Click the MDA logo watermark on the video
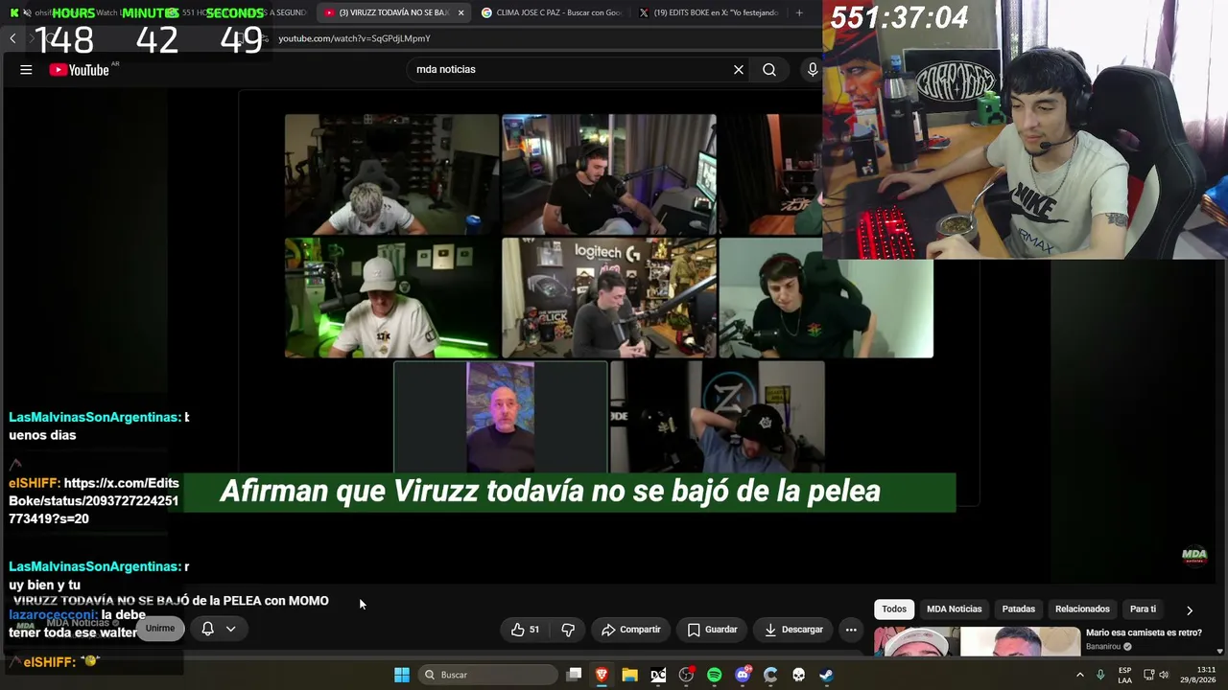Screen dimensions: 1228x690 (x=1194, y=555)
